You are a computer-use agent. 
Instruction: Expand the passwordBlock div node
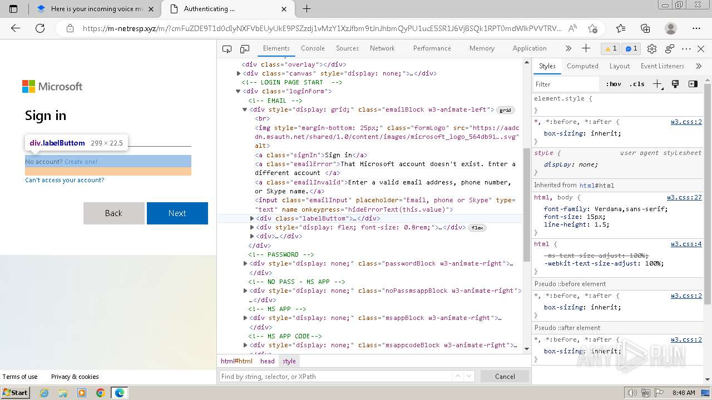coord(245,263)
